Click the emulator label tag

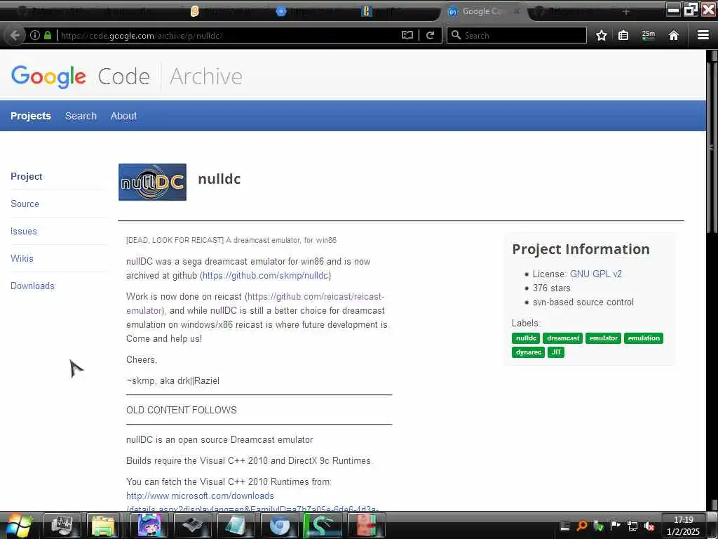[604, 338]
